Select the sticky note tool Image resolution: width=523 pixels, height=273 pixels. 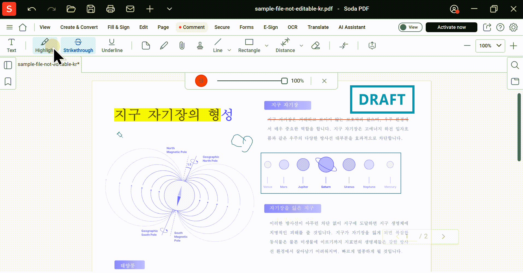146,45
